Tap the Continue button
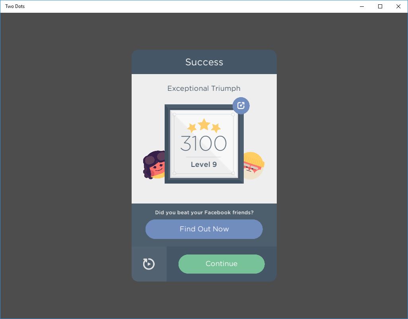The image size is (408, 319). pos(221,264)
